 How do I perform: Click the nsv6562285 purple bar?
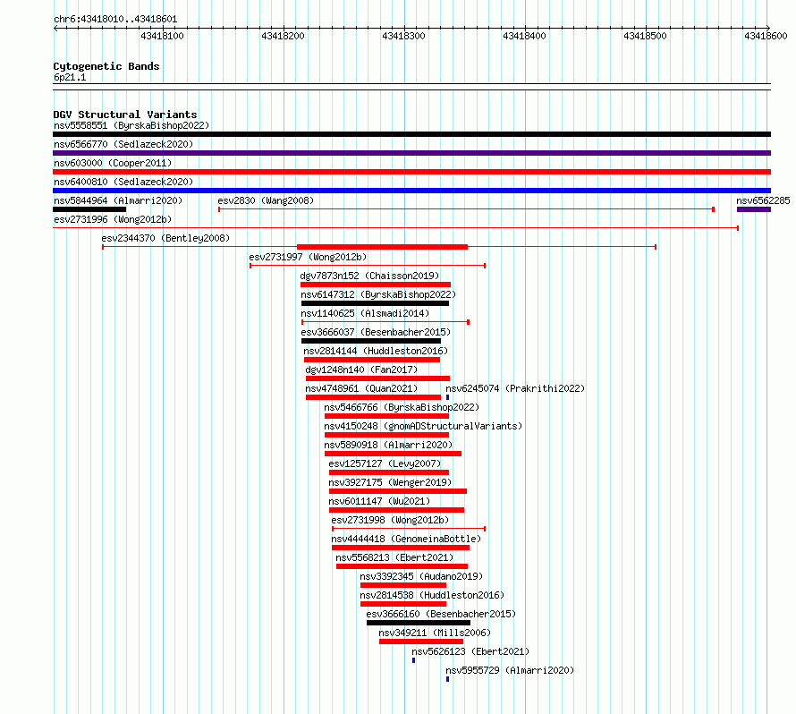click(754, 209)
